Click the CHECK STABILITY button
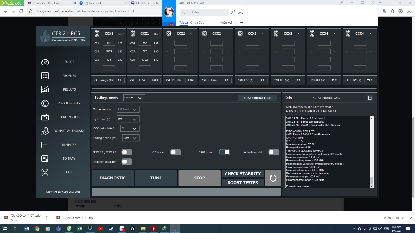This screenshot has height=233, width=415. tap(243, 174)
